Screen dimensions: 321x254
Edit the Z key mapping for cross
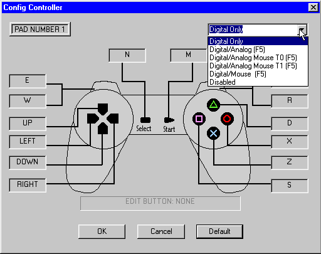290,162
